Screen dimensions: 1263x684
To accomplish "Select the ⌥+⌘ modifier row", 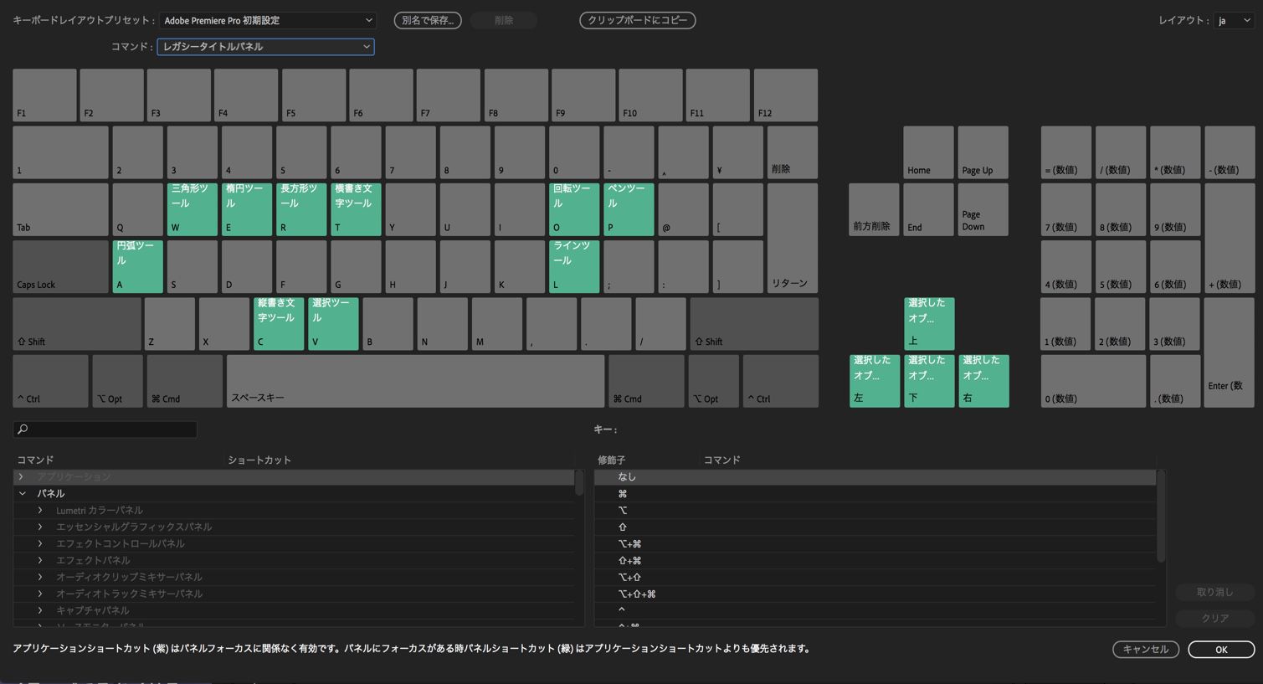I will (x=875, y=543).
